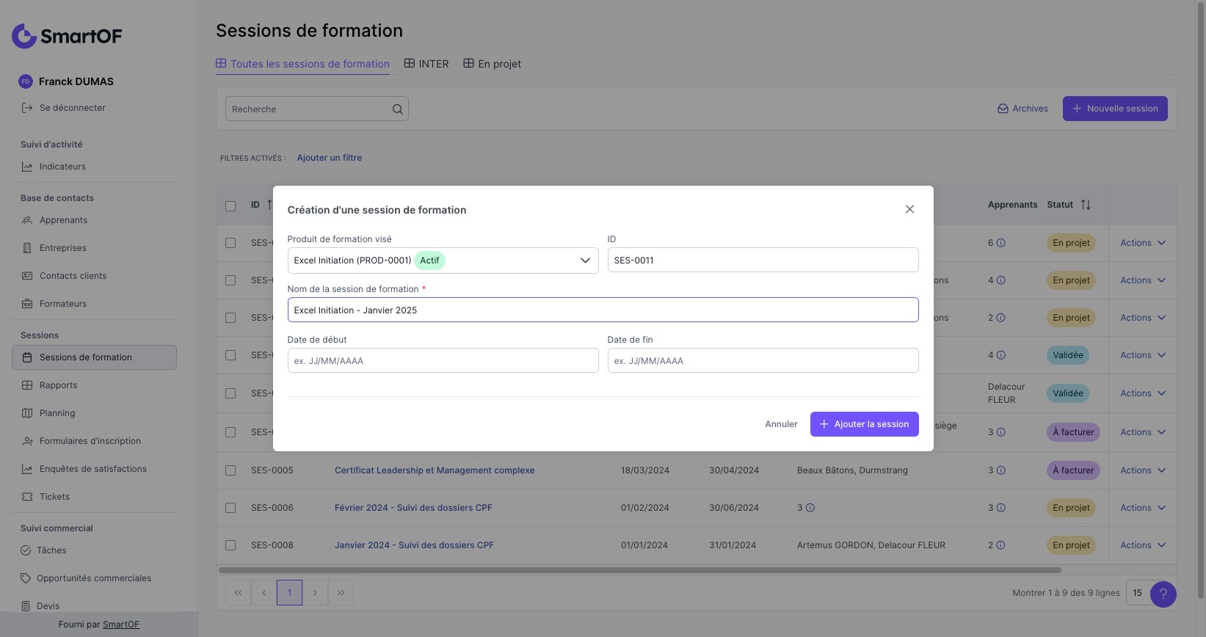
Task: Sort the Statut column using arrows icon
Action: [1086, 205]
